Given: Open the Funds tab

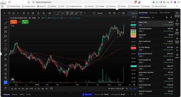Looking at the screenshot, I should (28, 94).
